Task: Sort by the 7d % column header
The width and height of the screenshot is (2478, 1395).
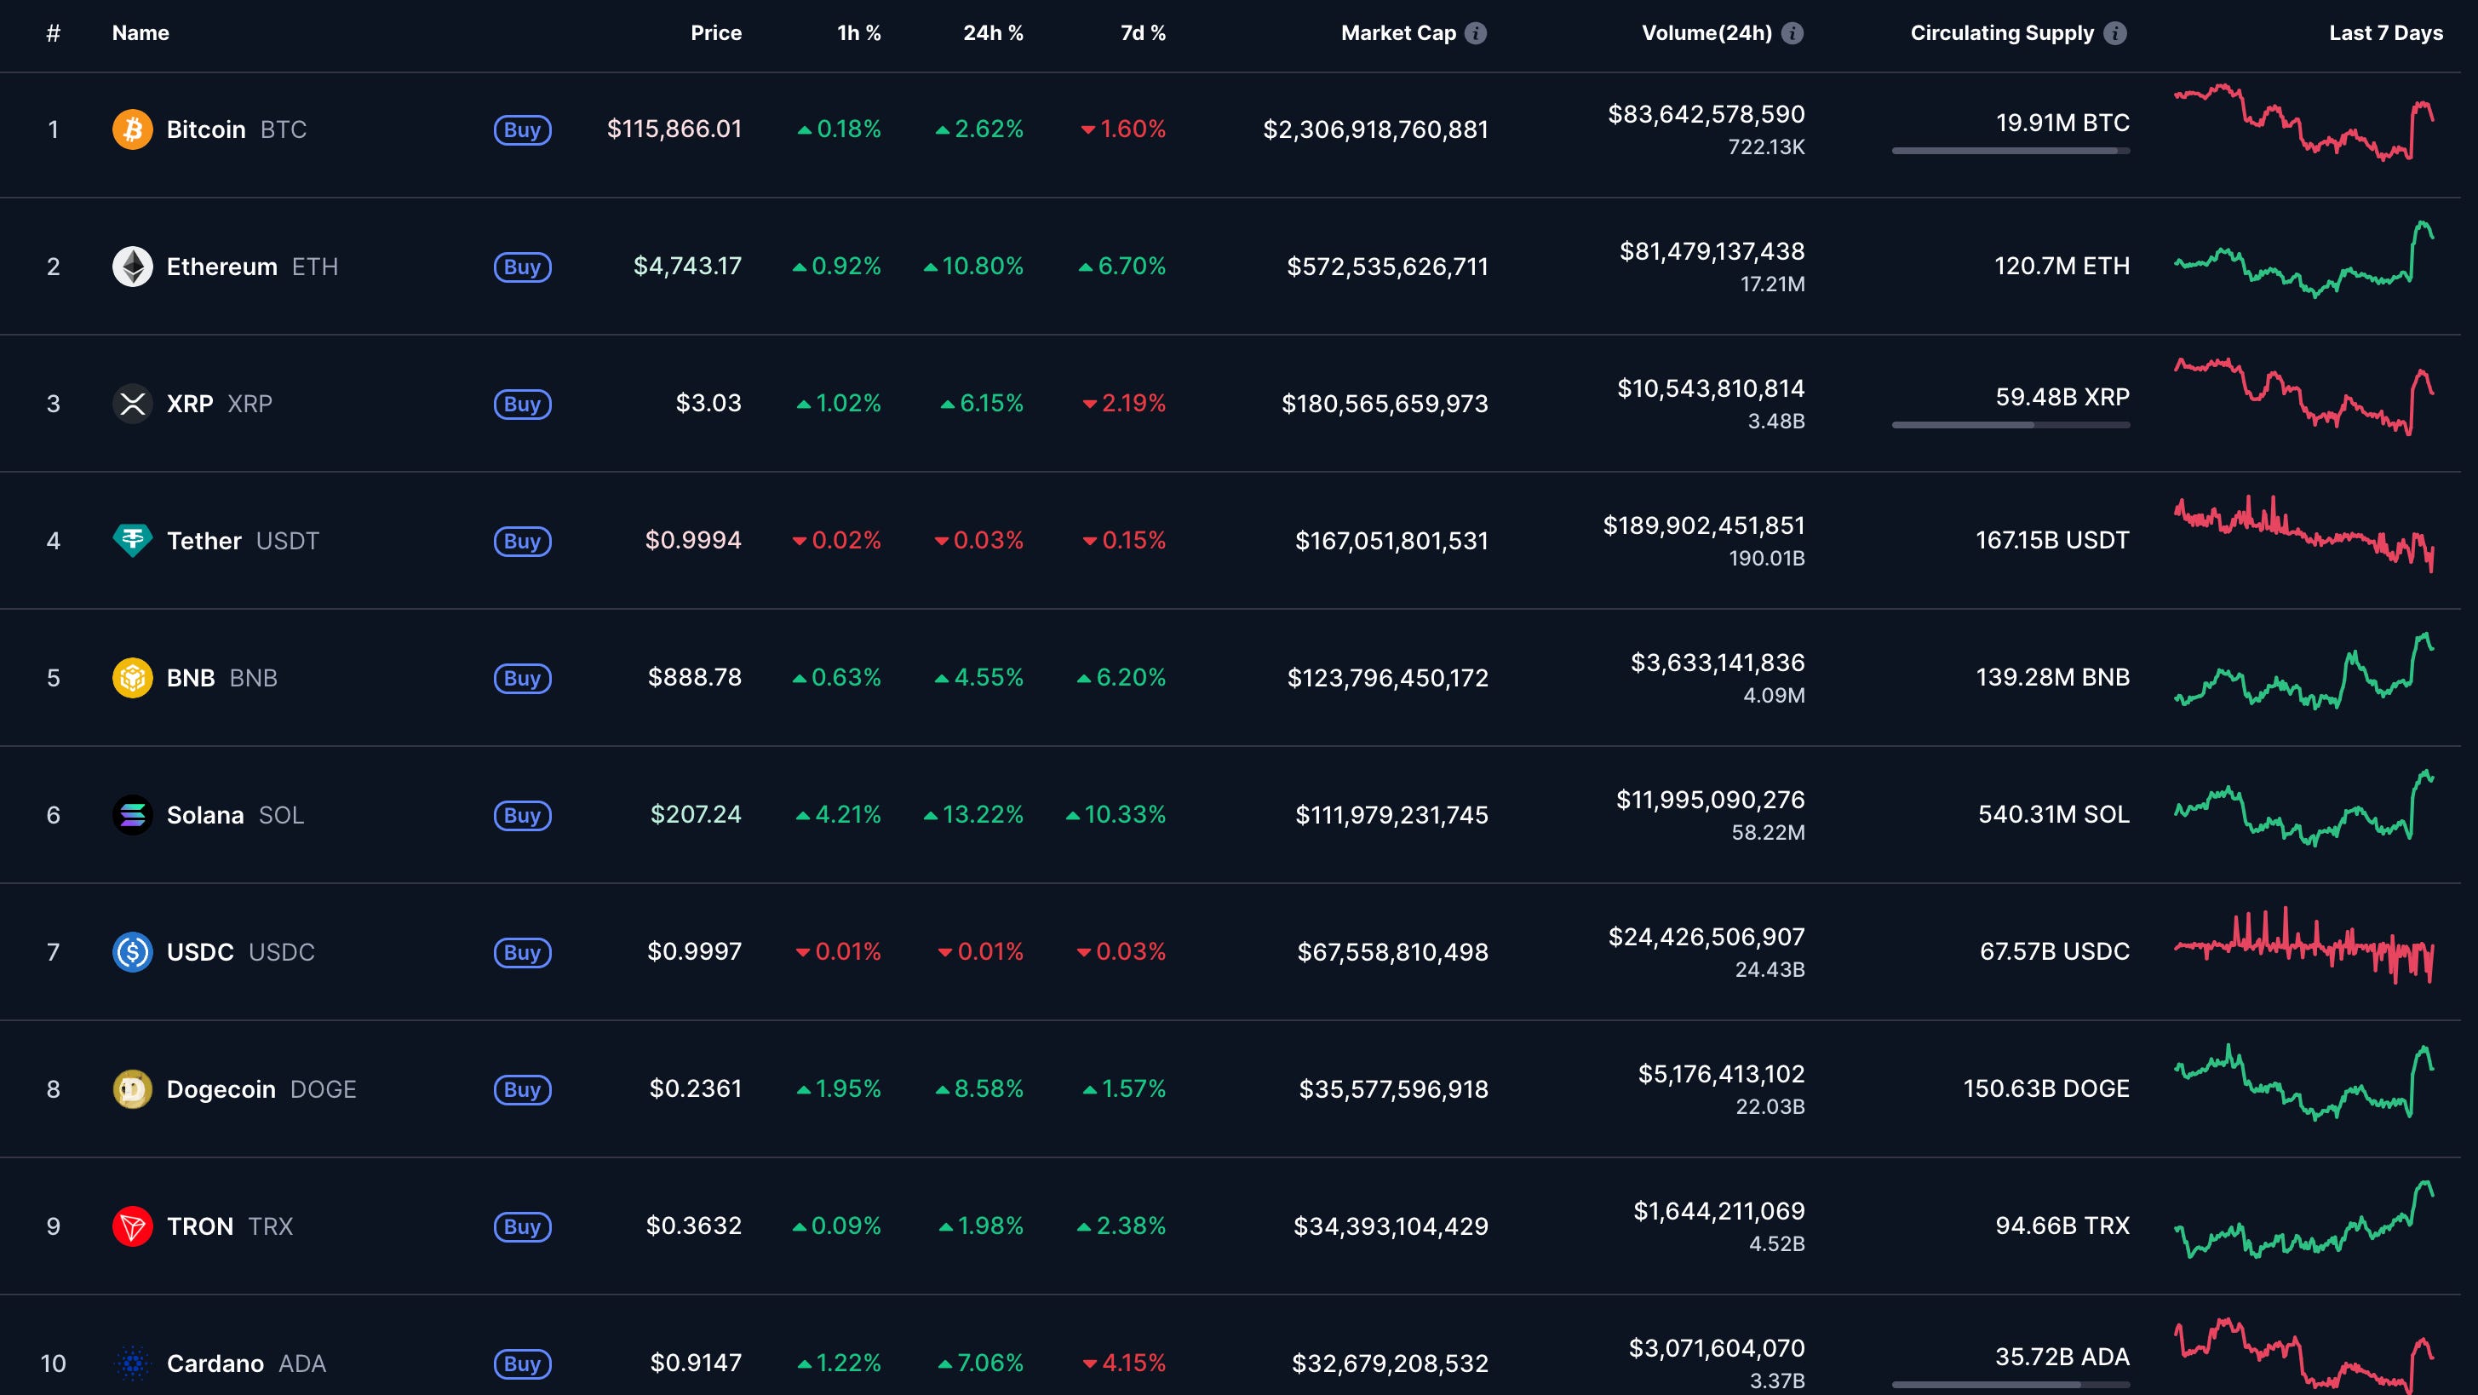Action: point(1143,32)
